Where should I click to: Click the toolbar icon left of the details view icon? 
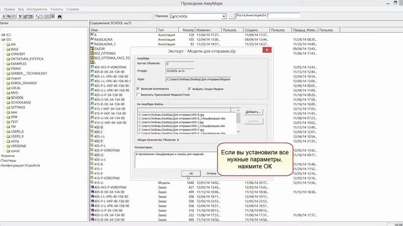point(47,16)
